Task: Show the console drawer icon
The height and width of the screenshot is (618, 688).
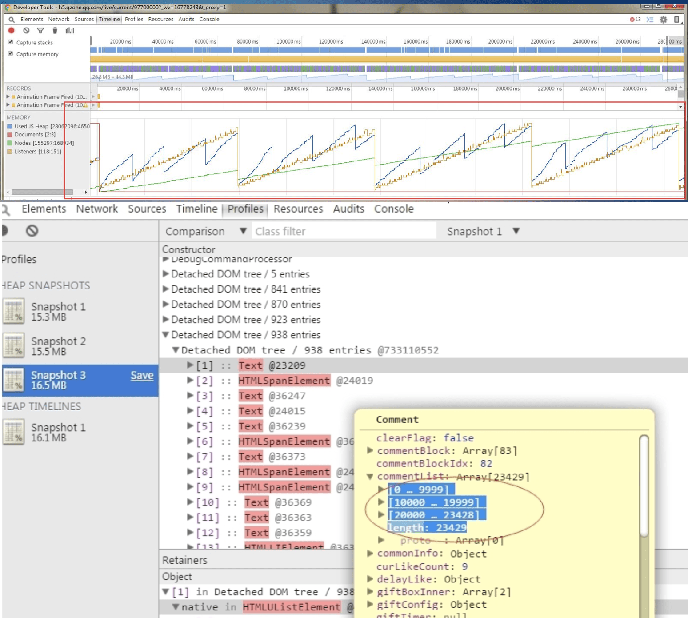Action: (650, 20)
